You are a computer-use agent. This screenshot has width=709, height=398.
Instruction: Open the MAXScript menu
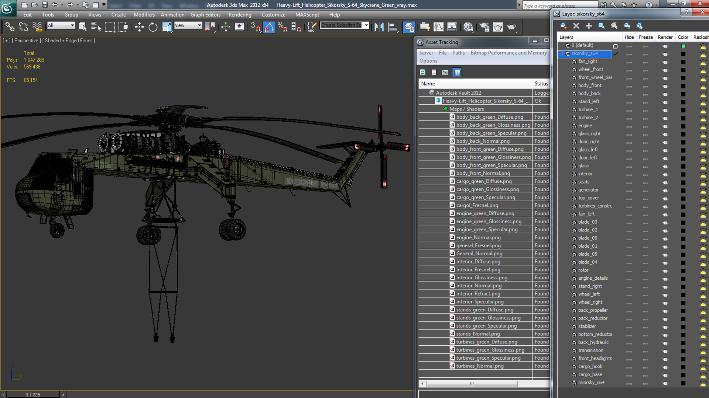tap(307, 15)
